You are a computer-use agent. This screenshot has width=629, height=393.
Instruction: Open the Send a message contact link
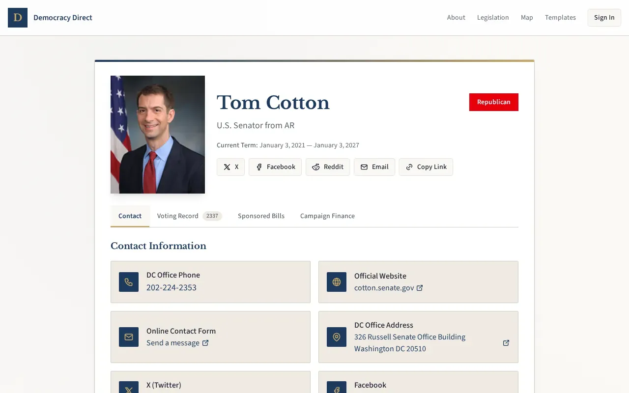coord(173,342)
